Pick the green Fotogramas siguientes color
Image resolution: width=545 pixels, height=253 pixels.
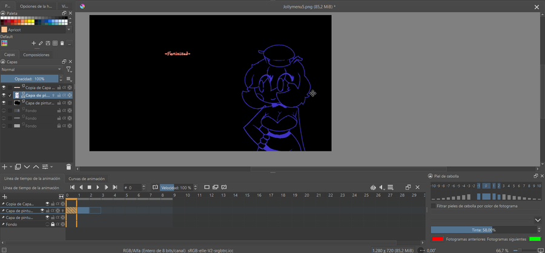click(535, 239)
